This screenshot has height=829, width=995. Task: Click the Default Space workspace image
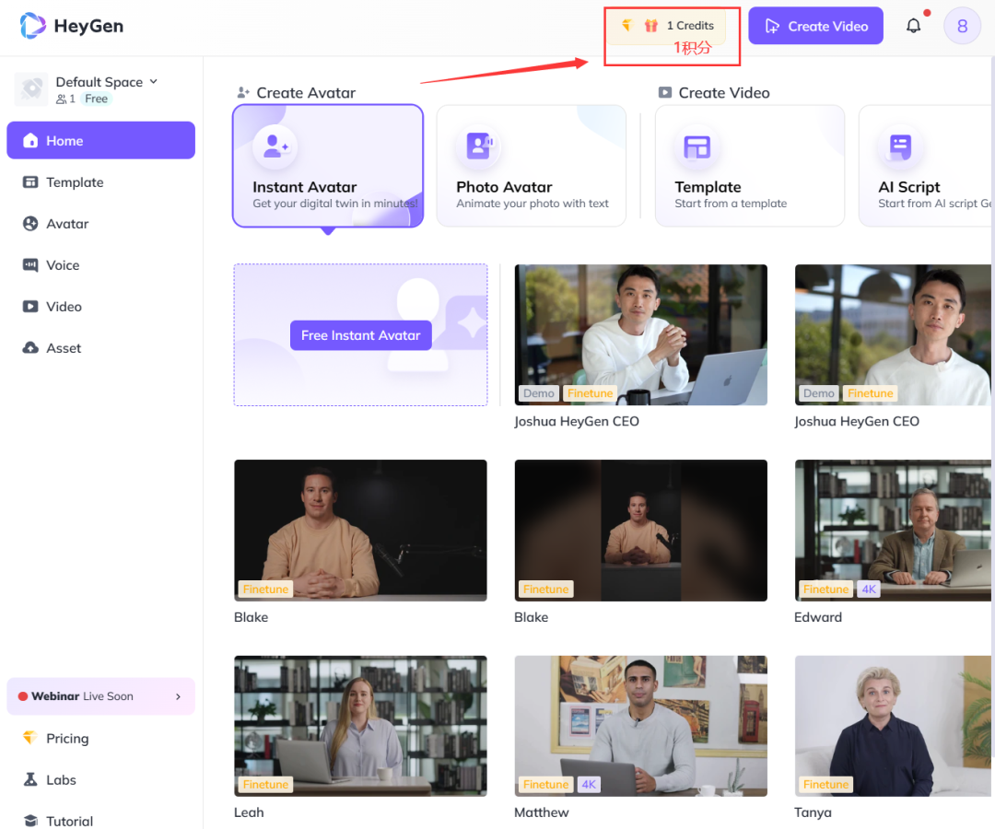(31, 88)
